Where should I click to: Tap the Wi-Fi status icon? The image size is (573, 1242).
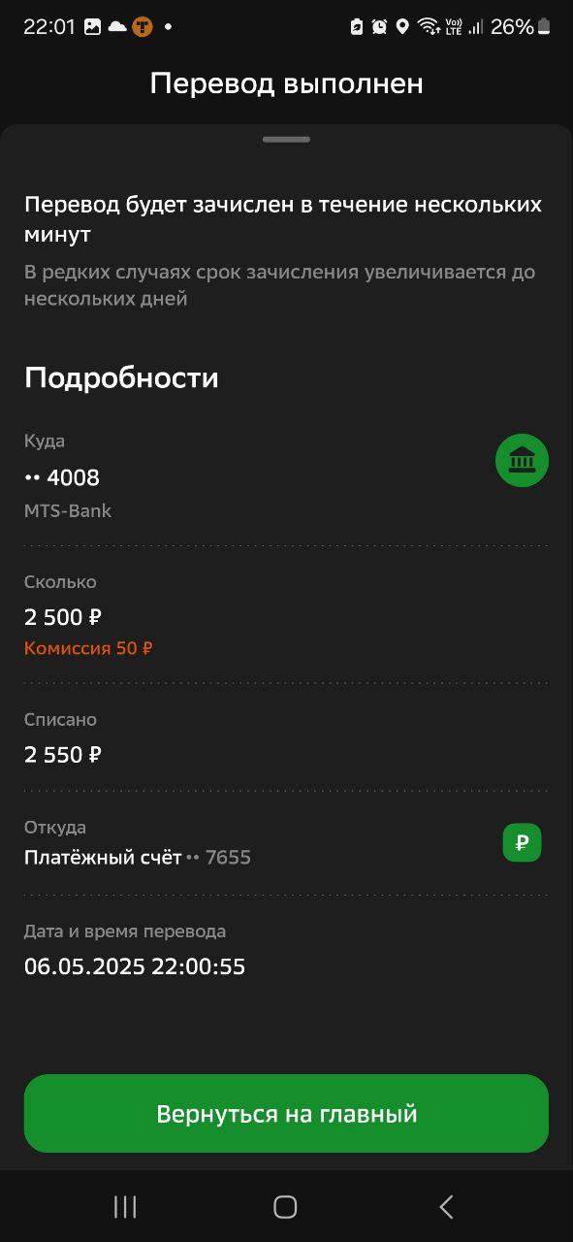pyautogui.click(x=429, y=27)
